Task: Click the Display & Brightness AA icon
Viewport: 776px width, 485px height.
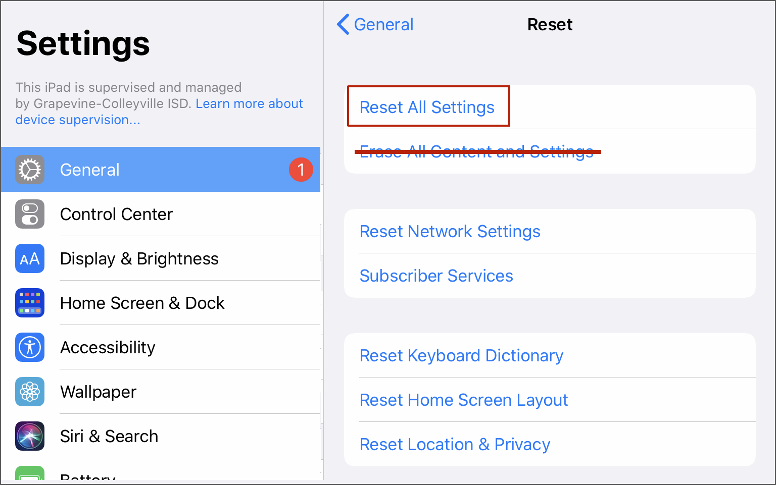Action: 30,258
